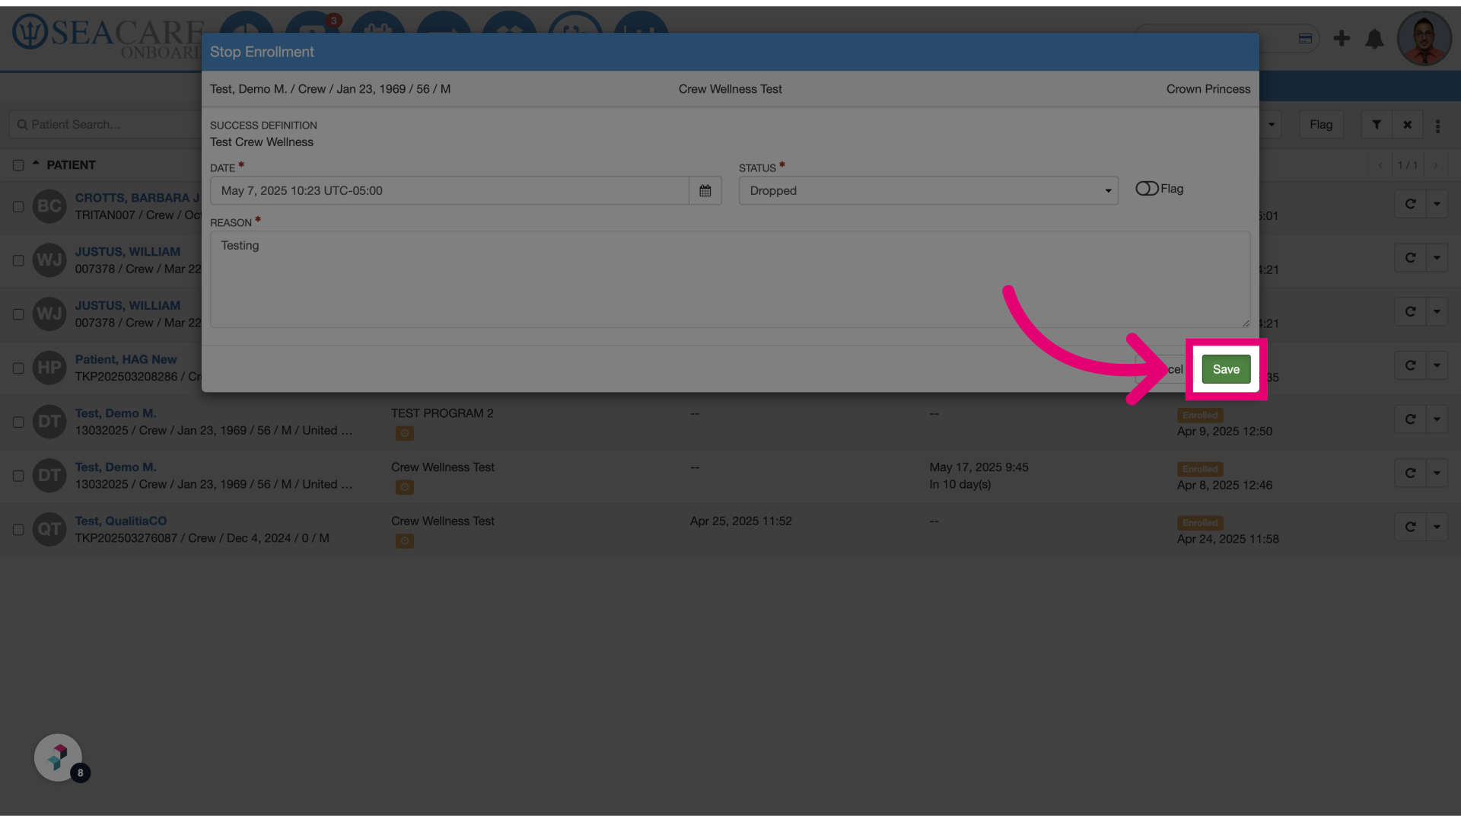Toggle the Flag switch in the dialog
The image size is (1461, 822).
[x=1147, y=189]
